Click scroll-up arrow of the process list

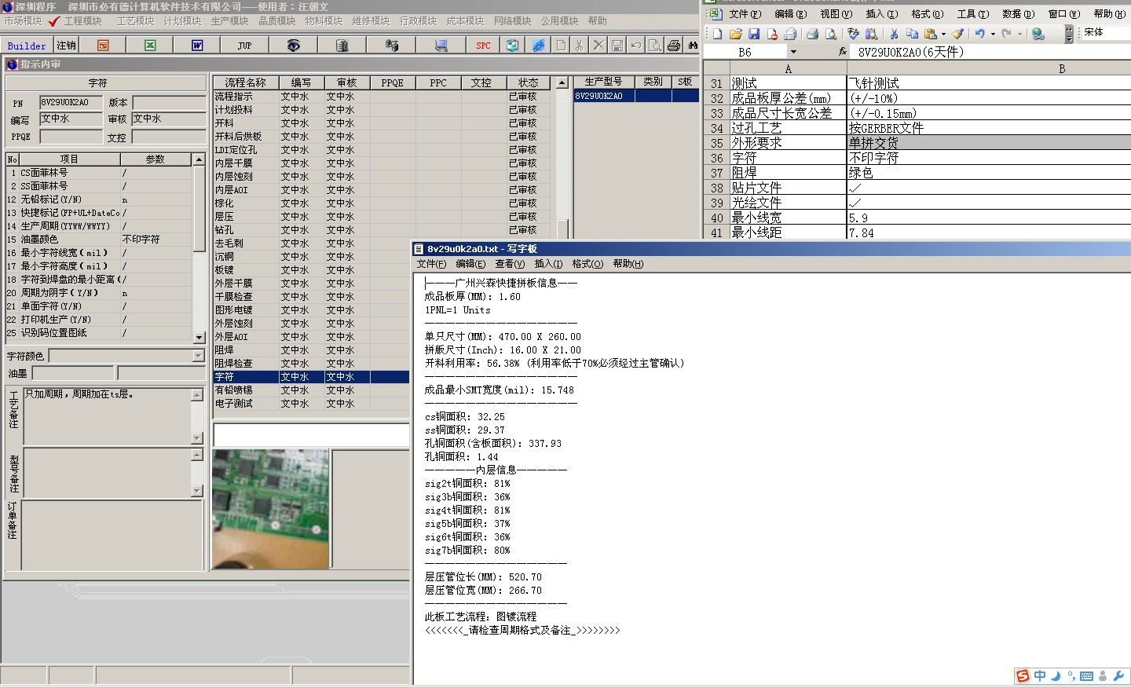point(562,82)
